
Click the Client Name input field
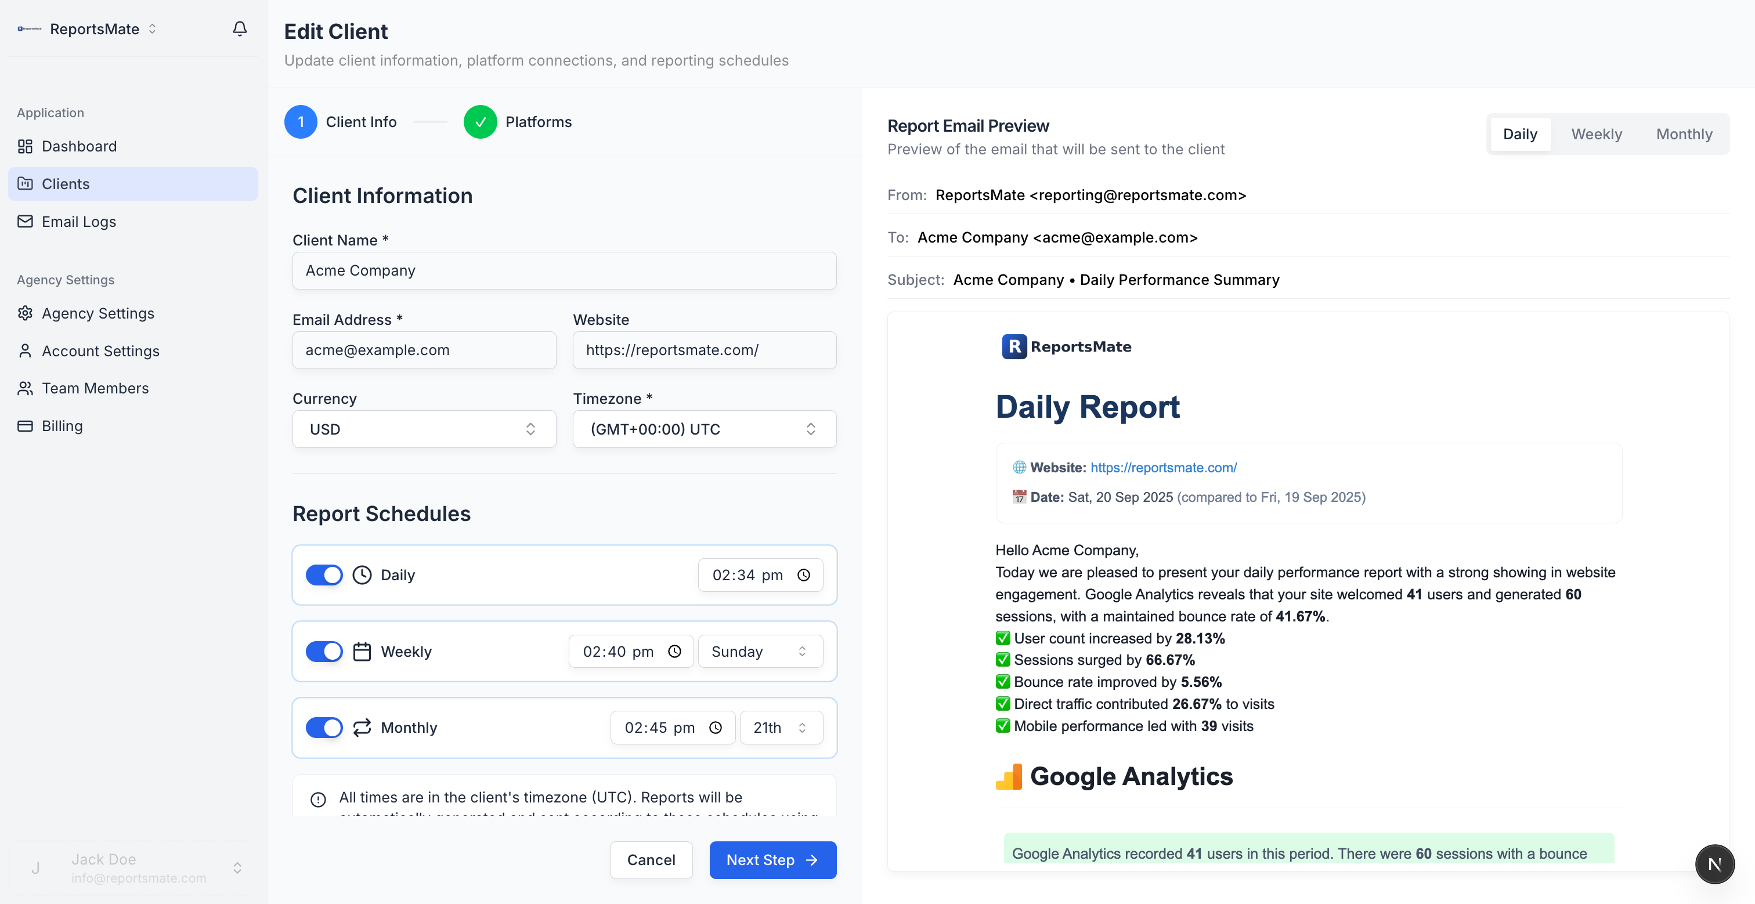coord(564,270)
